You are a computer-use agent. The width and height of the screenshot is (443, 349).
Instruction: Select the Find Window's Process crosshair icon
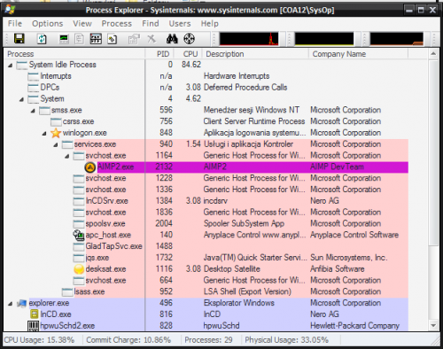(189, 39)
